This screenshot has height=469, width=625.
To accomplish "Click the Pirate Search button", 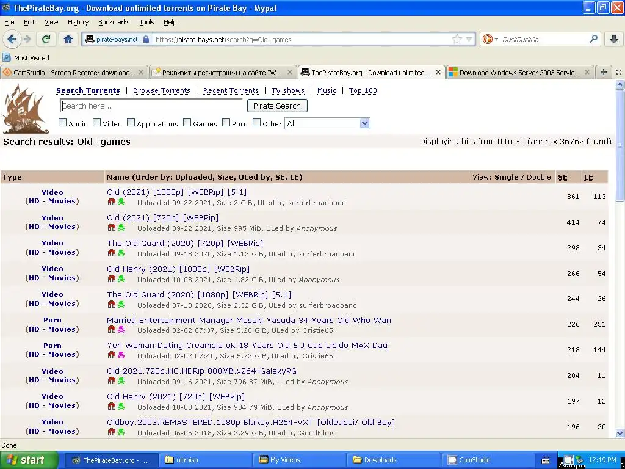I will tap(277, 106).
